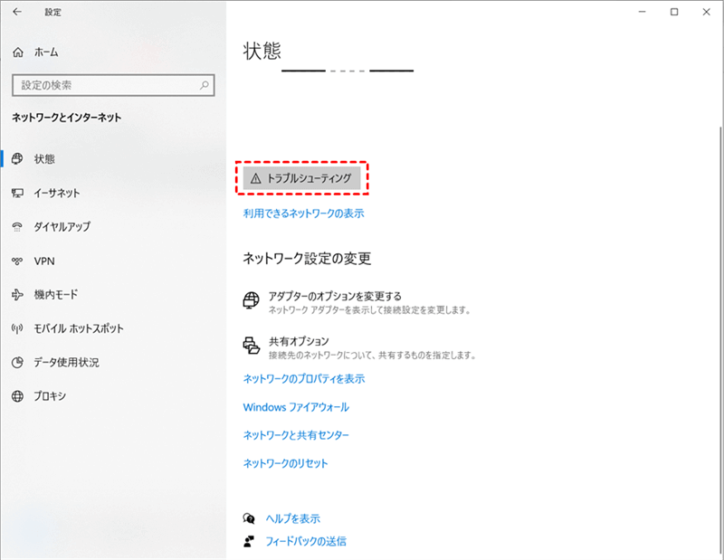Click the Mobile hotspot icon

pyautogui.click(x=17, y=328)
